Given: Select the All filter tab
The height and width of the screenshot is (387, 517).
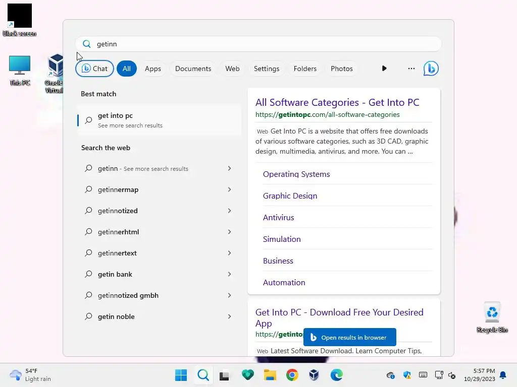Looking at the screenshot, I should [x=127, y=69].
